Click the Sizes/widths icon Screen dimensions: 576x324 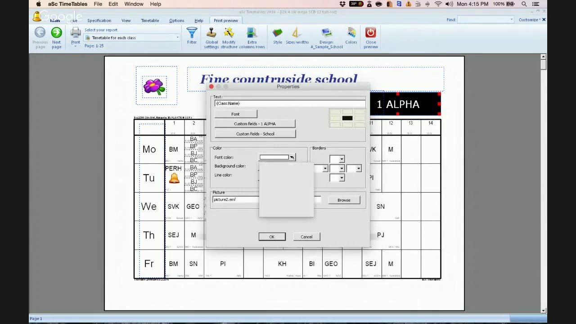tap(297, 33)
